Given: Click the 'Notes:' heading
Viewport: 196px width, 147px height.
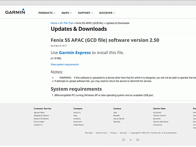Looking at the screenshot, I should tap(57, 72).
